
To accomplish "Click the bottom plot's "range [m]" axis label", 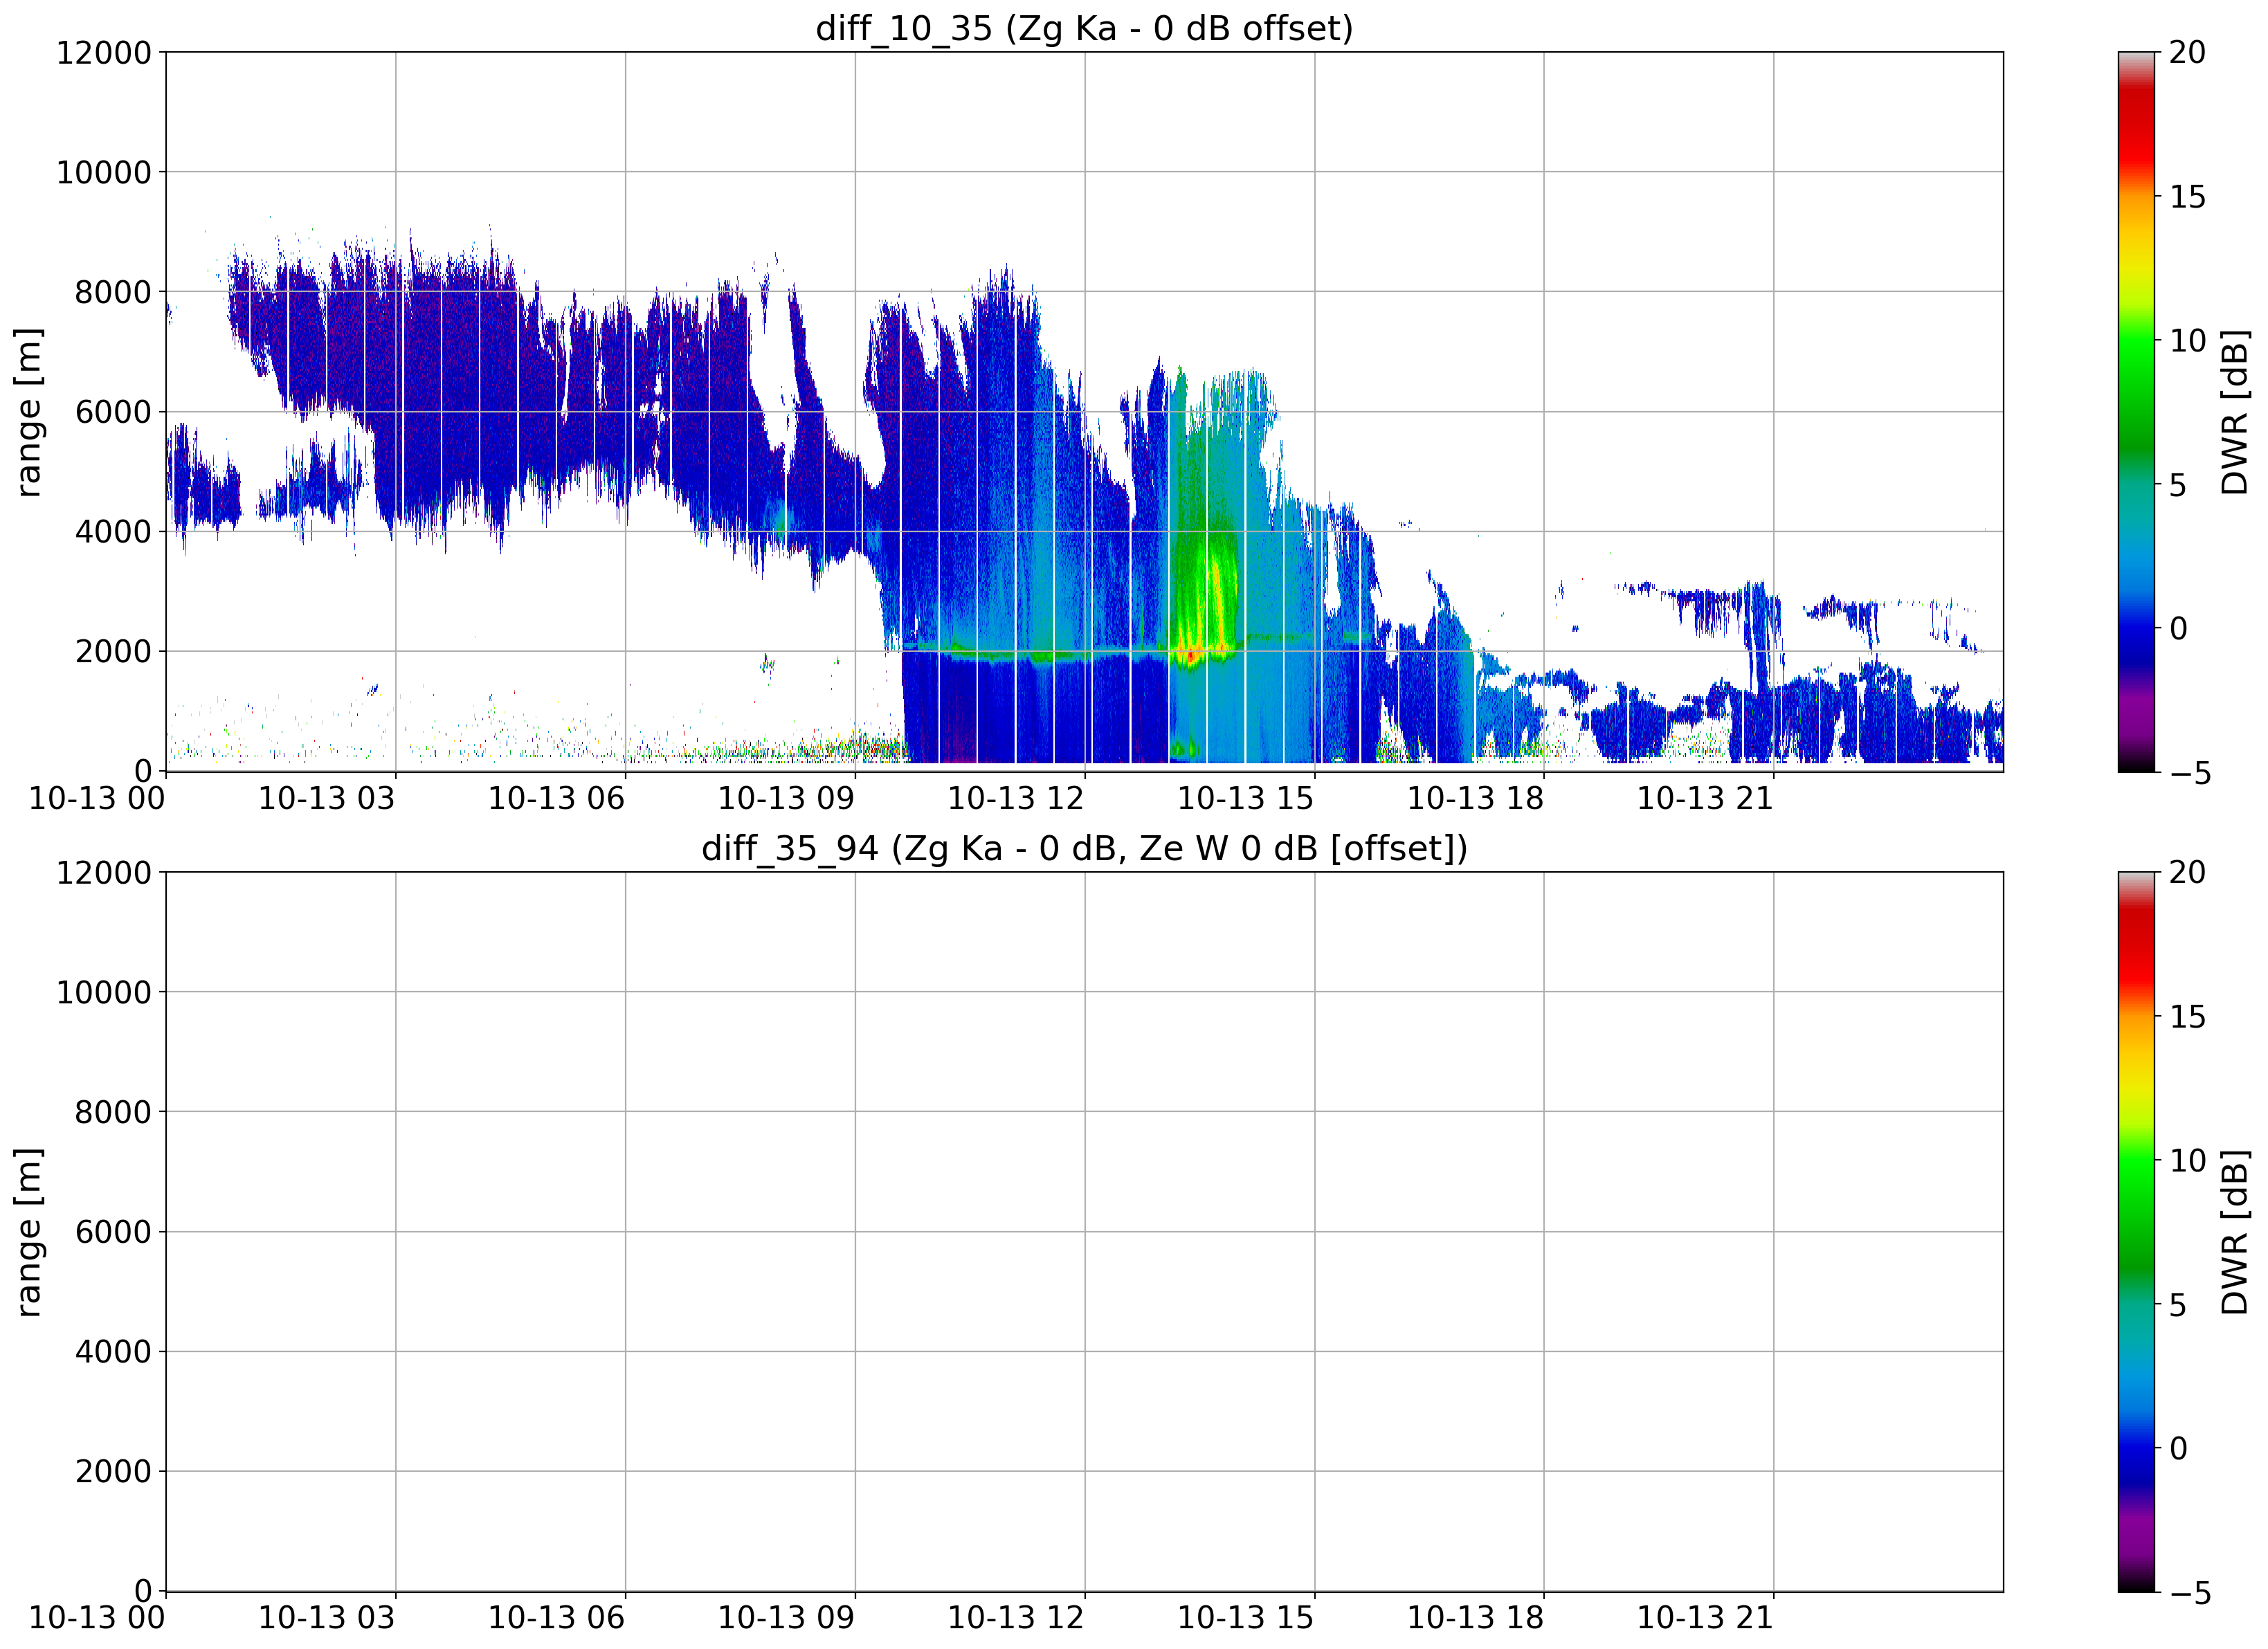I will tap(28, 1232).
